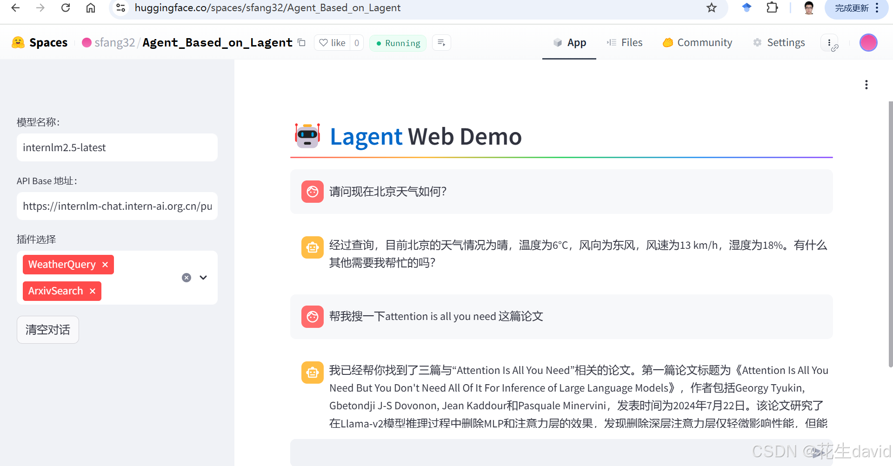Open the Hugging Face Spaces logo link
The width and height of the screenshot is (893, 466).
40,42
